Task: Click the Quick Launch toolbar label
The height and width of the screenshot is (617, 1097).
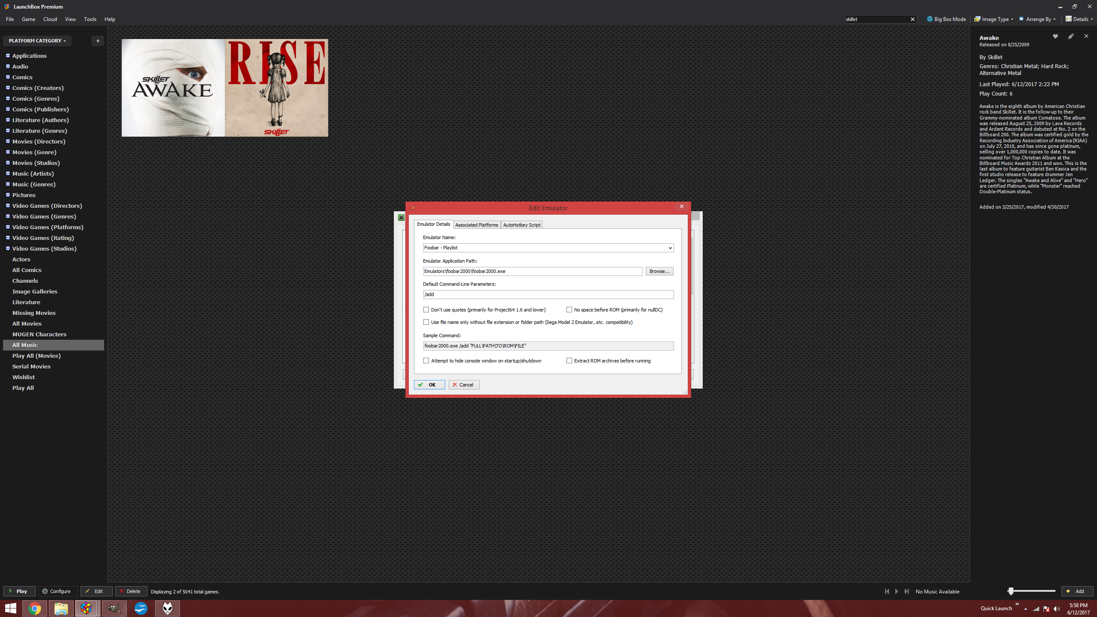Action: [x=996, y=608]
